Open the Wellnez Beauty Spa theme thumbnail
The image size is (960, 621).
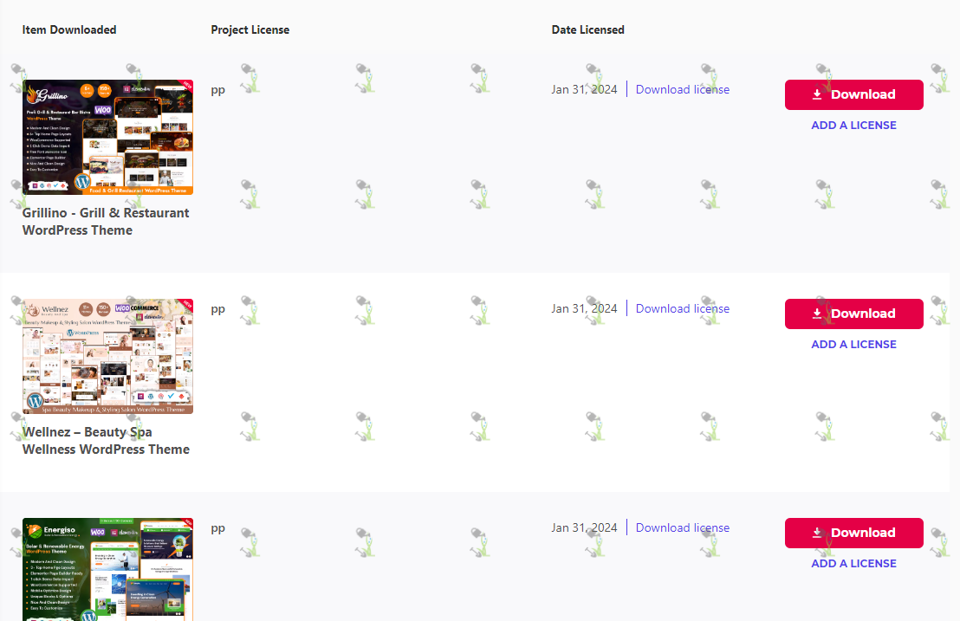coord(107,356)
